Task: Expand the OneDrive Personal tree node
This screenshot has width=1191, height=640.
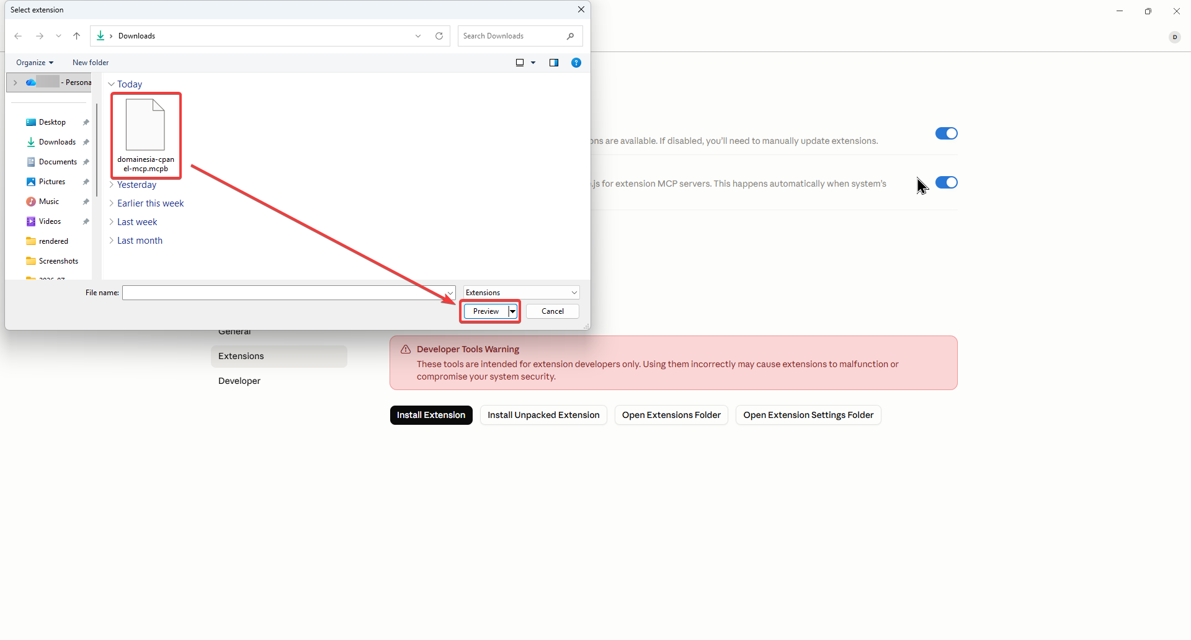Action: click(15, 82)
